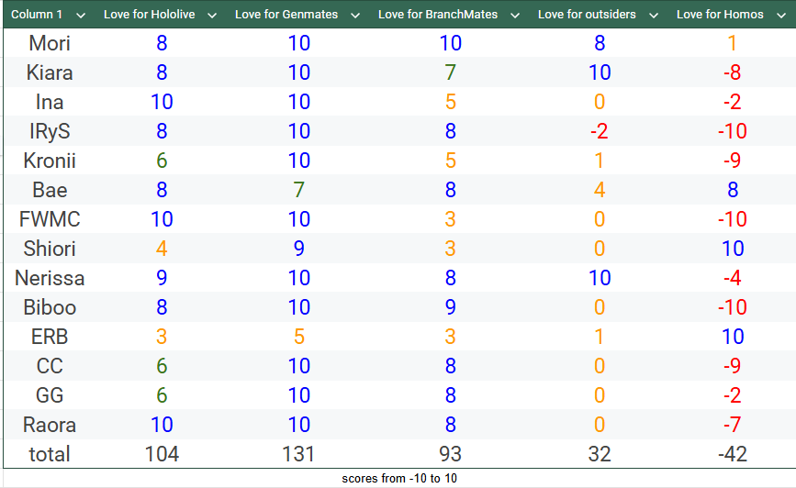Screen dimensions: 796x488
Task: Select the FWMC name cell
Action: point(50,219)
